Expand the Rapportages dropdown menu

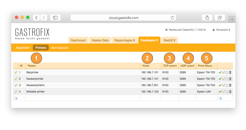(x=124, y=40)
